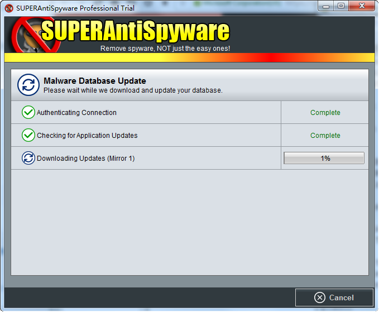
Task: Minimize the SUPERAntiSpyware window
Action: [326, 6]
